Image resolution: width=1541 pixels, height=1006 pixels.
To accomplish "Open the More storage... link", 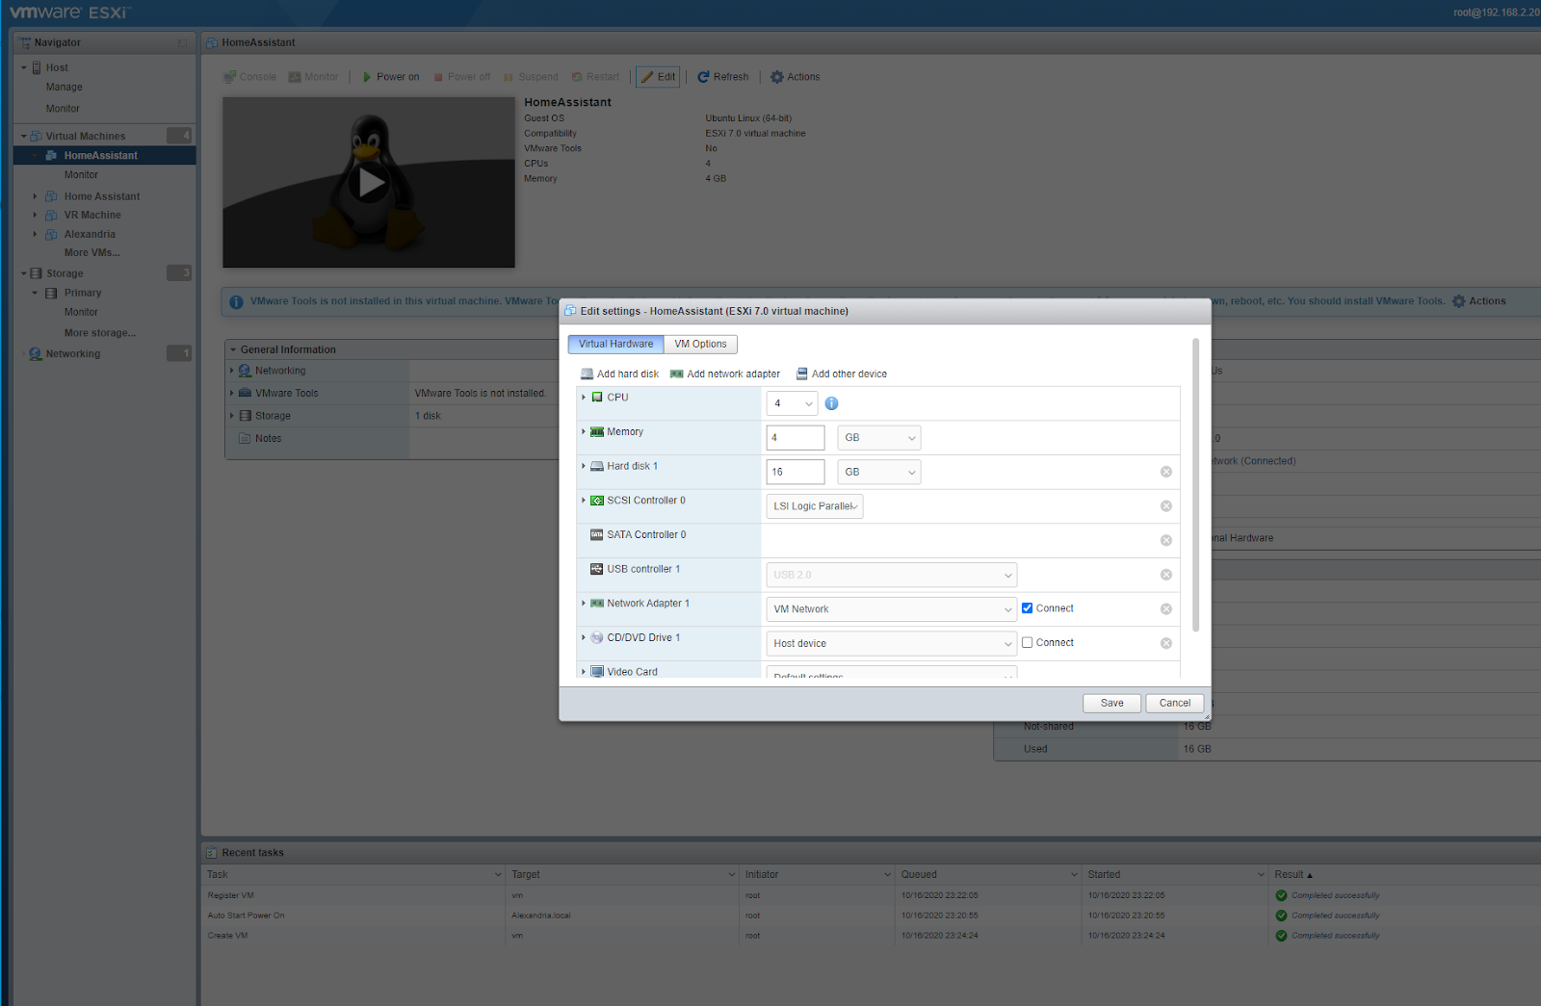I will pyautogui.click(x=100, y=333).
